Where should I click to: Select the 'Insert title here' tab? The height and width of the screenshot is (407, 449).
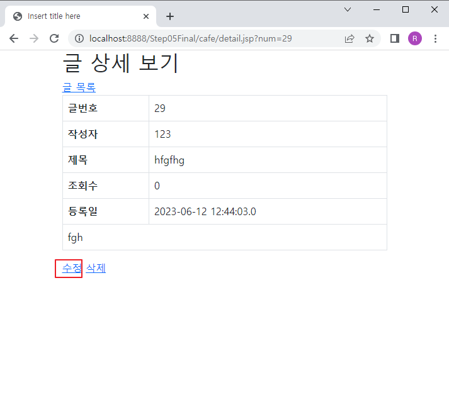pos(81,16)
